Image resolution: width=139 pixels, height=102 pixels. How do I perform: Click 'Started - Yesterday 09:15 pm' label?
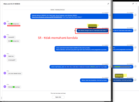(58, 10)
